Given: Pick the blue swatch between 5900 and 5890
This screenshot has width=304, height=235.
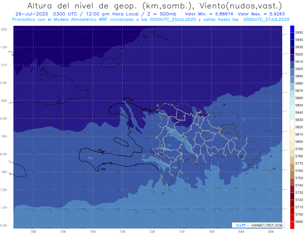Looking at the screenshot, I should [x=292, y=73].
